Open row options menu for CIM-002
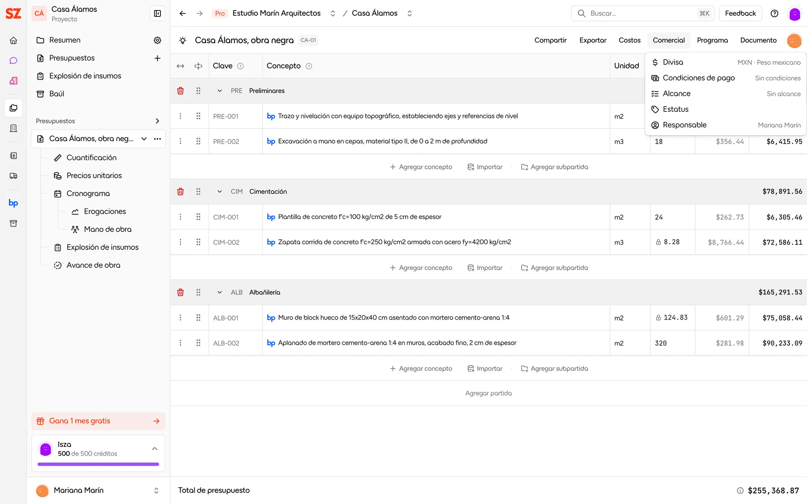807x504 pixels. pos(180,242)
